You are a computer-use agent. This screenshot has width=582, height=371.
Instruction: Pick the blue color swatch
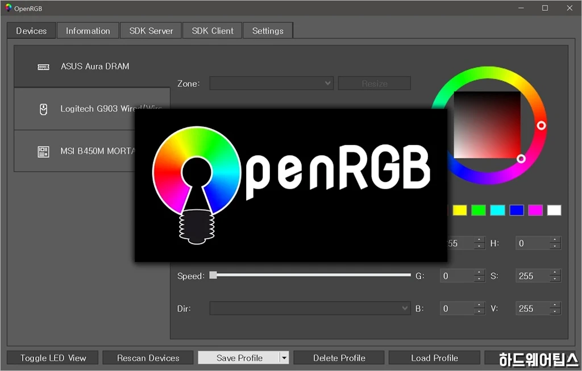point(517,210)
